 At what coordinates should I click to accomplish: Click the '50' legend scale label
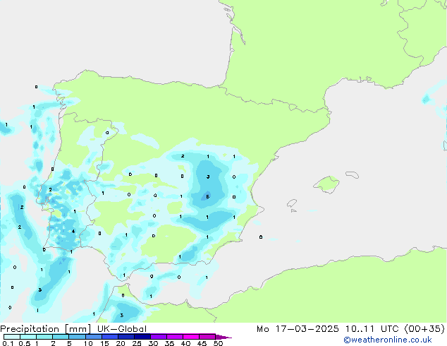coord(218,343)
